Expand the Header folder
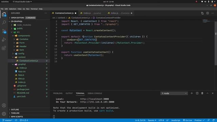The height and width of the screenshot is (122, 217). point(29,46)
